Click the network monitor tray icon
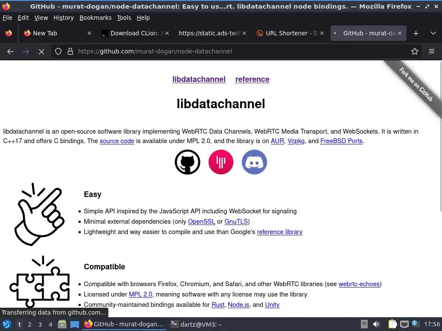 (x=404, y=325)
